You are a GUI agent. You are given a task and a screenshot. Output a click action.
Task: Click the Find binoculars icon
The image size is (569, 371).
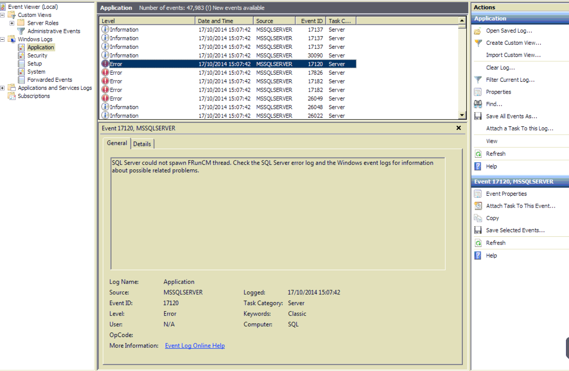tap(478, 104)
